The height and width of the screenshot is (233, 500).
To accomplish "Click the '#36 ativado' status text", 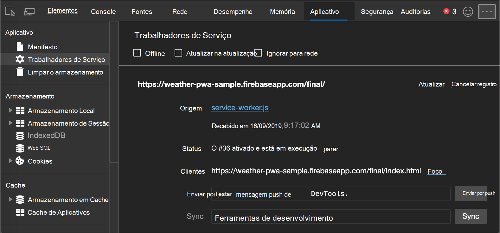I will (x=264, y=148).
